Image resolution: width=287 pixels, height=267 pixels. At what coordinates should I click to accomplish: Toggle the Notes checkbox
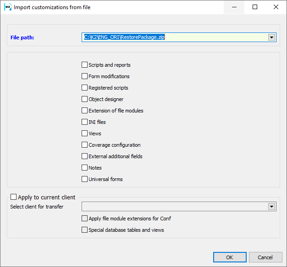[84, 167]
